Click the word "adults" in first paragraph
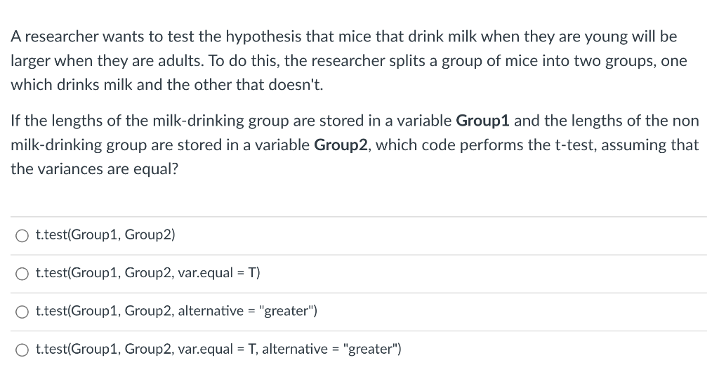 pos(180,61)
